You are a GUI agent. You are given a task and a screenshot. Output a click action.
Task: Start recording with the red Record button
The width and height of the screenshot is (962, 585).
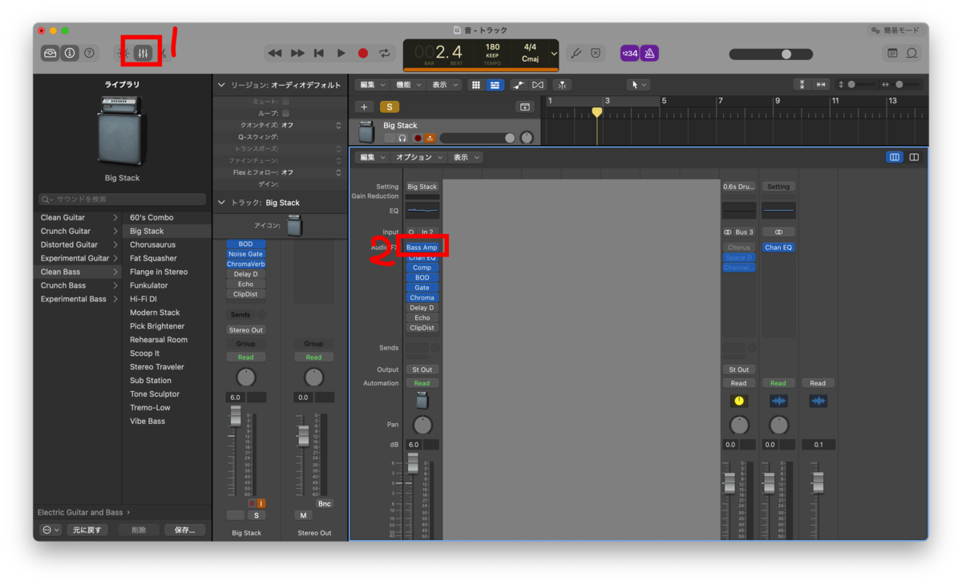point(363,53)
